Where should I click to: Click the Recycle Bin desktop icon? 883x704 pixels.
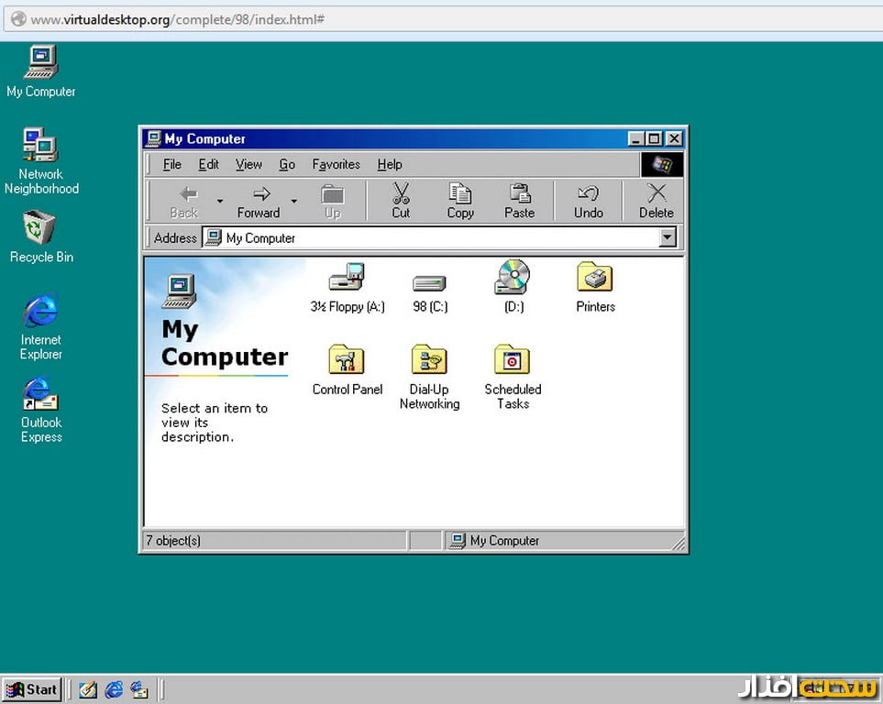[40, 229]
